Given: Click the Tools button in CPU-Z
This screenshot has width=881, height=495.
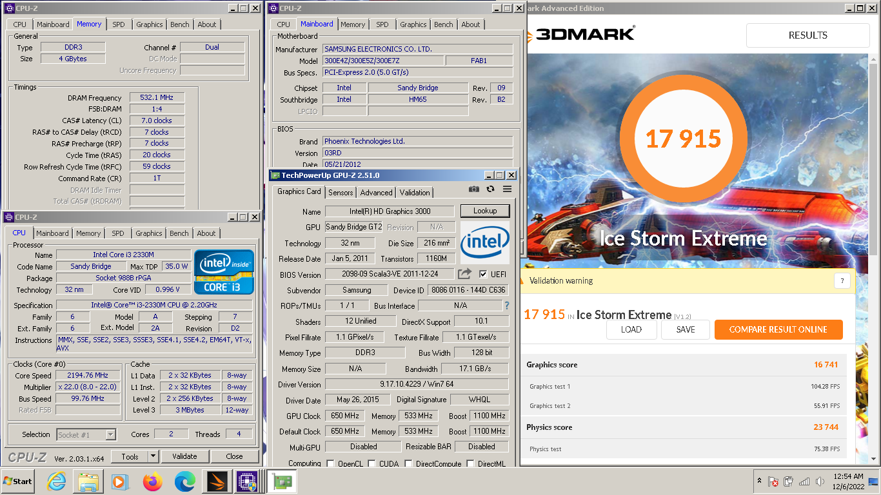Looking at the screenshot, I should point(130,456).
